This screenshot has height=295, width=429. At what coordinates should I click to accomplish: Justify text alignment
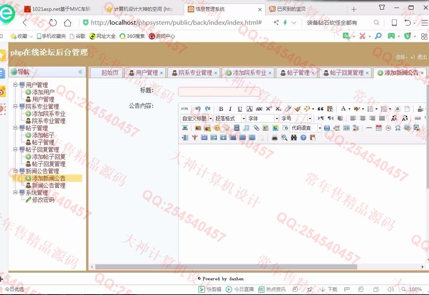click(x=382, y=118)
